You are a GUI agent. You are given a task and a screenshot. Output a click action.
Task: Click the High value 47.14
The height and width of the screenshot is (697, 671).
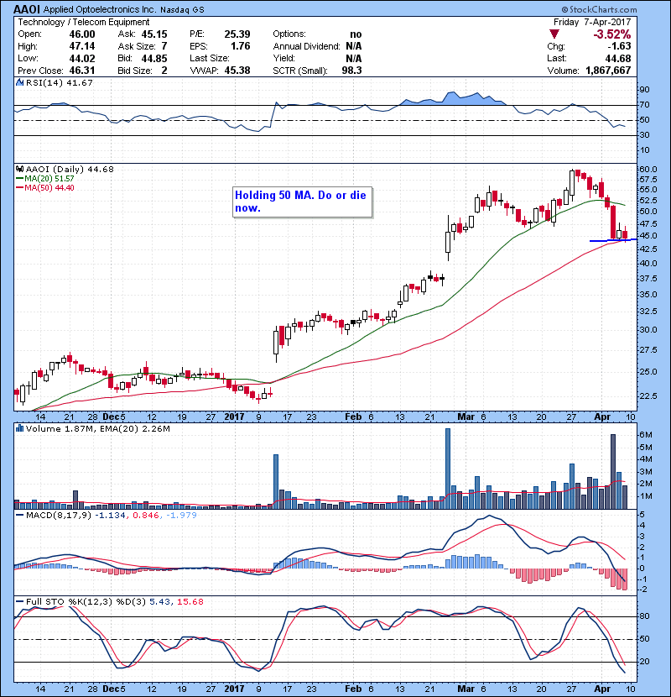click(x=82, y=46)
